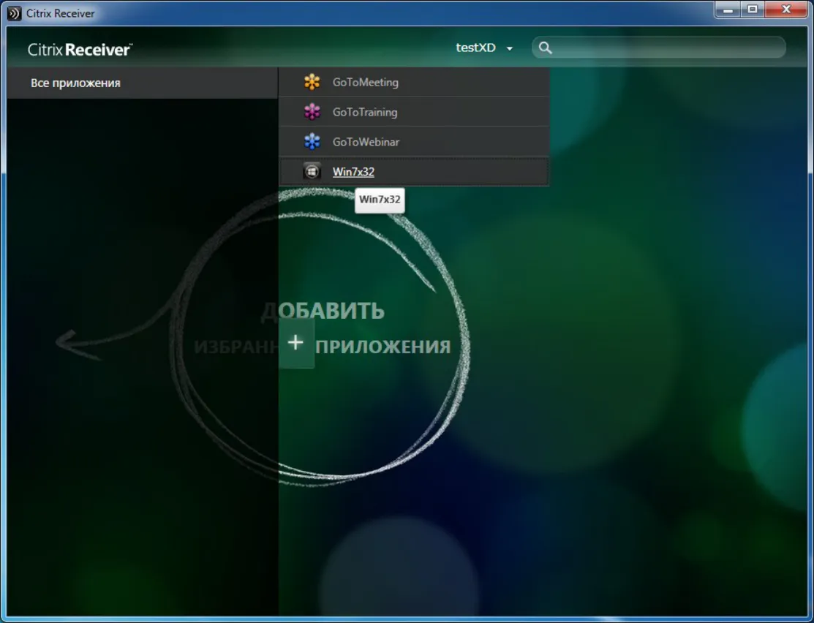This screenshot has height=623, width=814.
Task: Maximize the Citrix Receiver window
Action: (x=753, y=10)
